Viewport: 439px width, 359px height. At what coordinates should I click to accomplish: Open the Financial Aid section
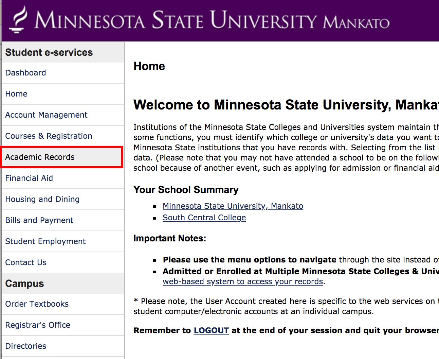click(x=29, y=178)
